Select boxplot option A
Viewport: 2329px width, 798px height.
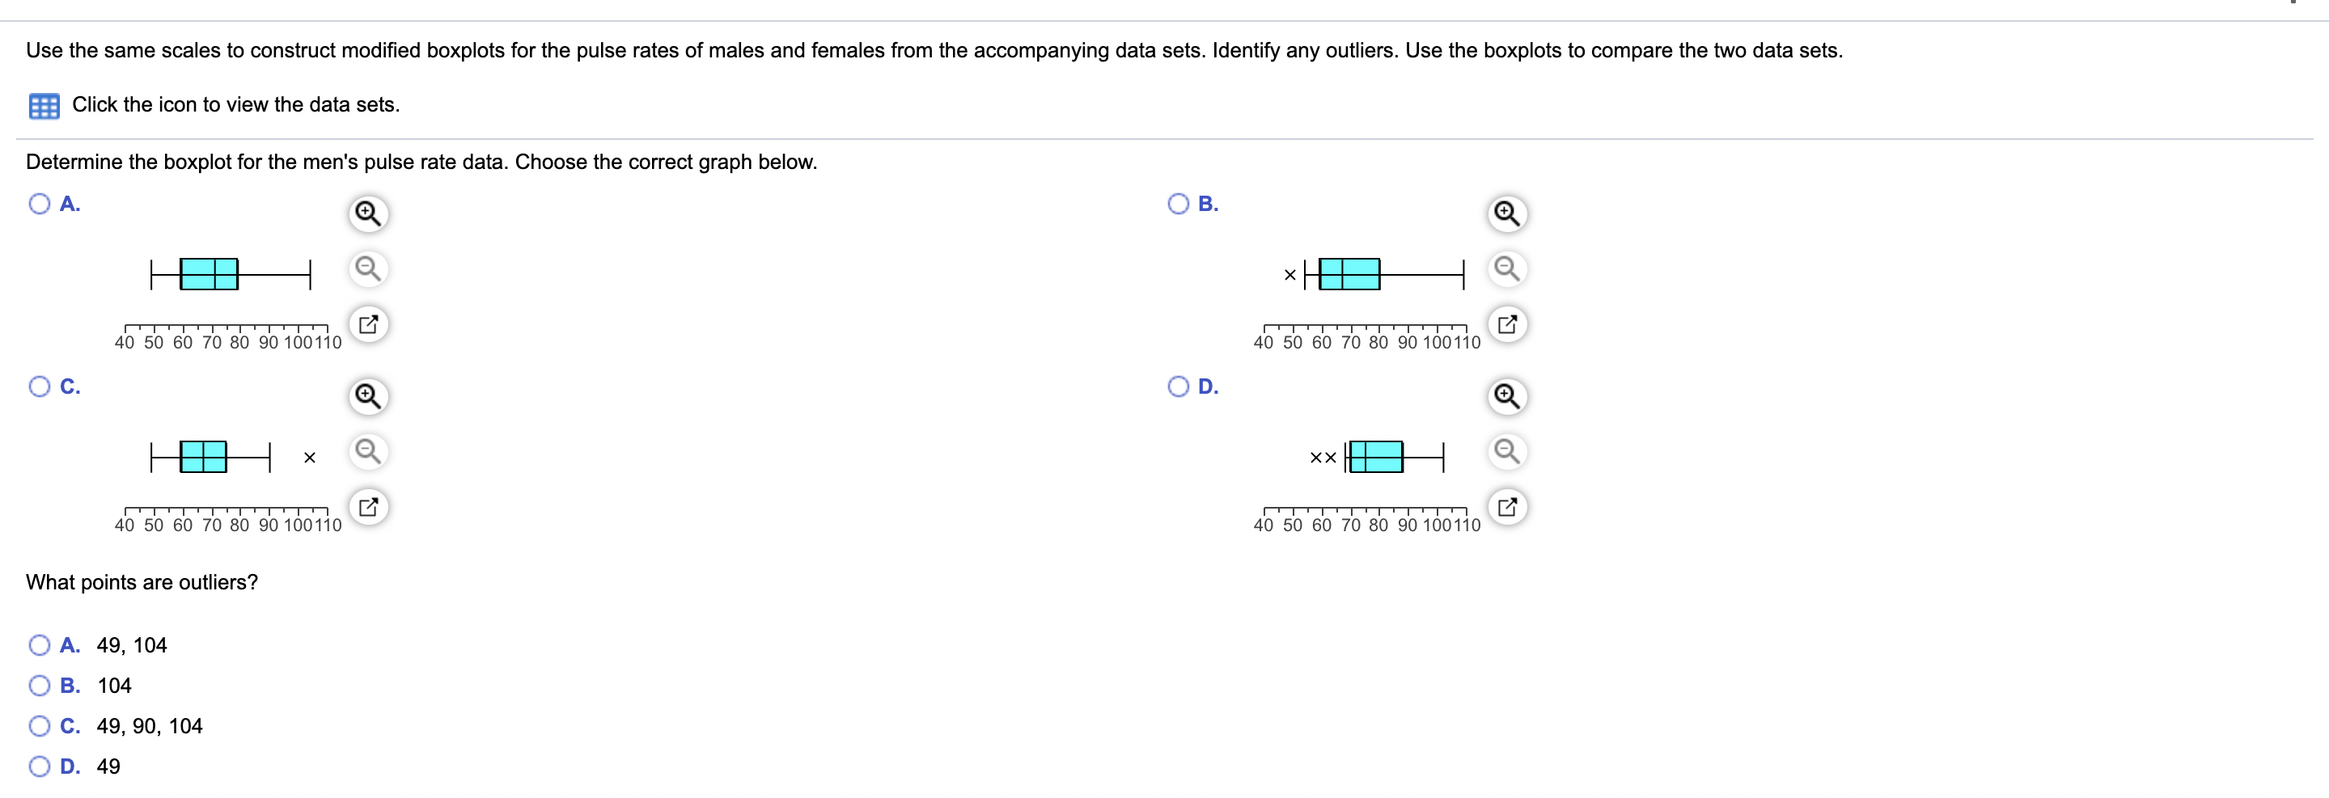click(x=40, y=204)
